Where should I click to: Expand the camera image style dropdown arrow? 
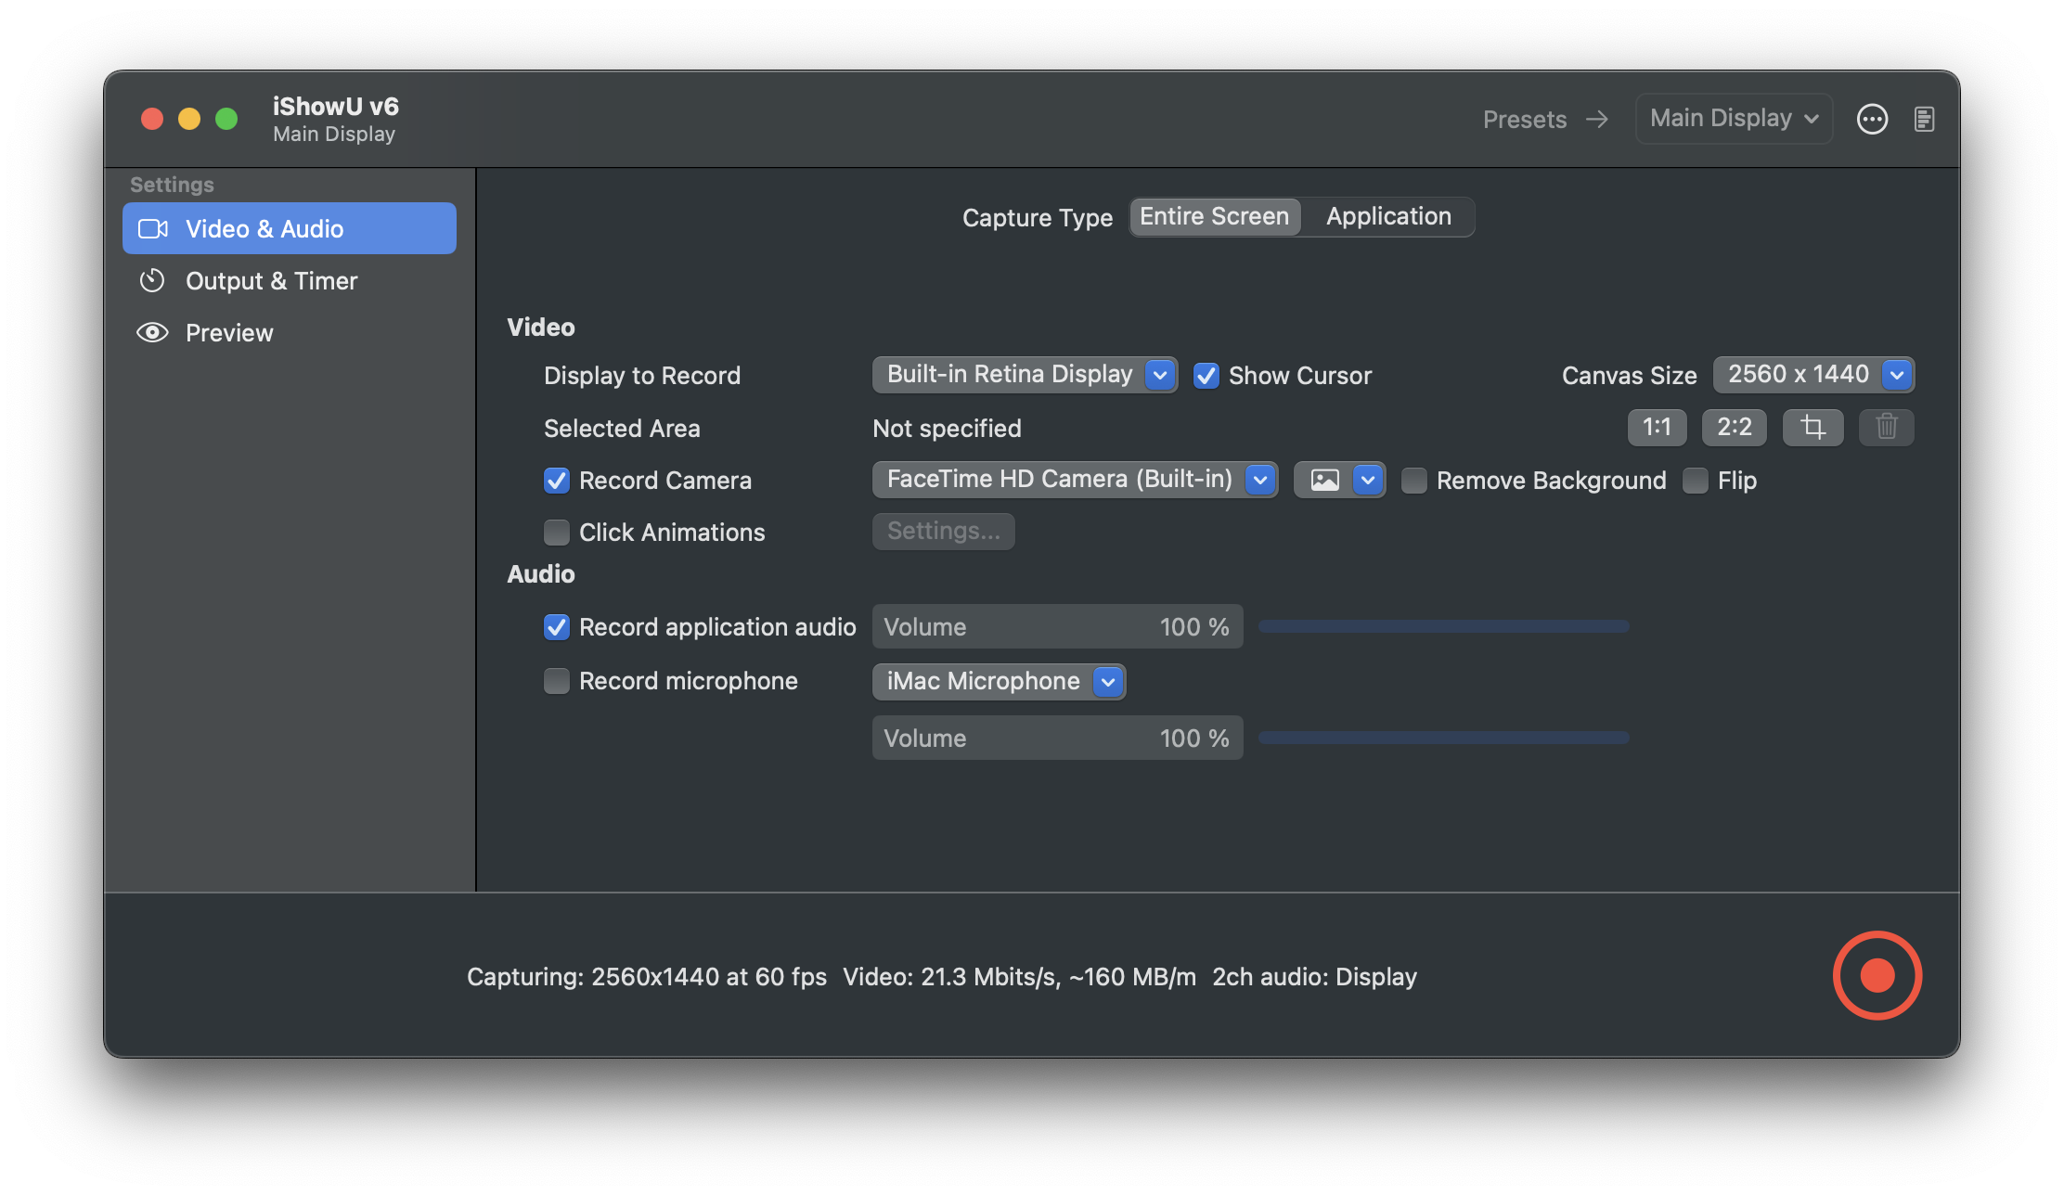click(1368, 480)
